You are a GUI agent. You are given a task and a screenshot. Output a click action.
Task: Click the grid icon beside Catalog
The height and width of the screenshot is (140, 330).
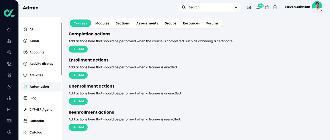[25, 133]
